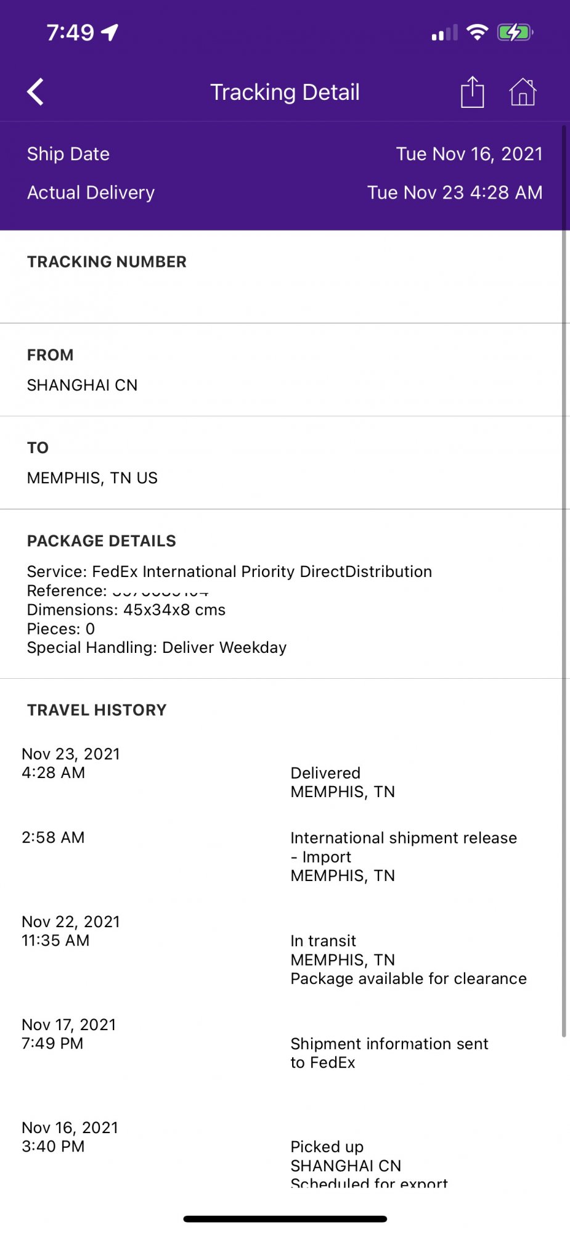The width and height of the screenshot is (570, 1233).
Task: Tap the battery charging icon
Action: 515,32
